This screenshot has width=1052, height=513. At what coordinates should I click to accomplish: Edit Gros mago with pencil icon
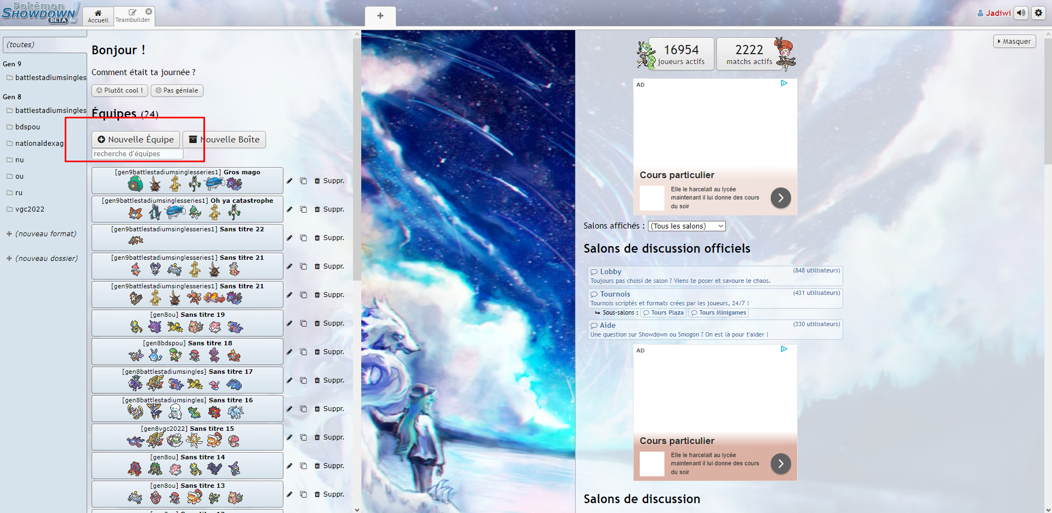click(289, 181)
